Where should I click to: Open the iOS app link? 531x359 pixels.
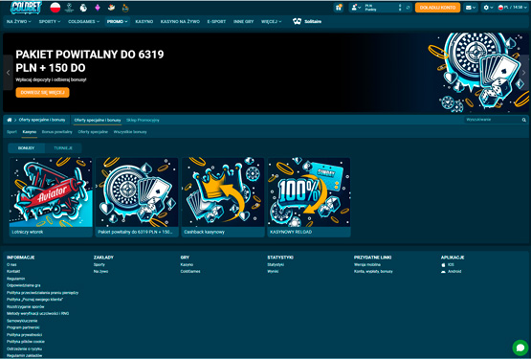[448, 264]
